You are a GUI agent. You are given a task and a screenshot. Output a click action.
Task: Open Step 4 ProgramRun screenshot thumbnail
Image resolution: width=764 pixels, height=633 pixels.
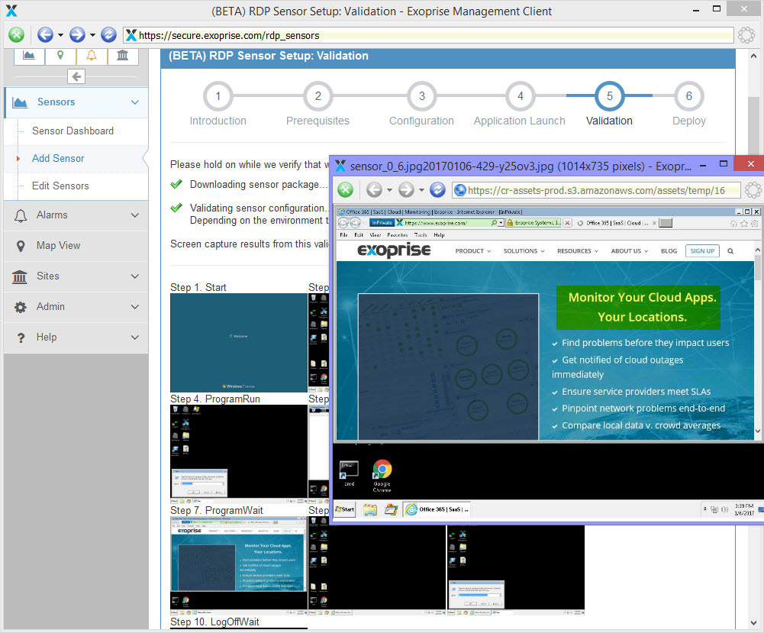coord(238,454)
